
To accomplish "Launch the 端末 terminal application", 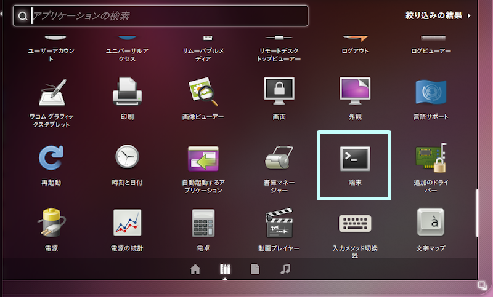I will click(x=355, y=159).
